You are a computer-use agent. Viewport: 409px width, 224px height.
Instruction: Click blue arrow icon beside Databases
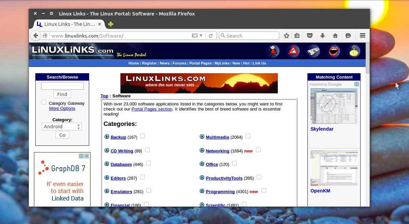(x=107, y=164)
